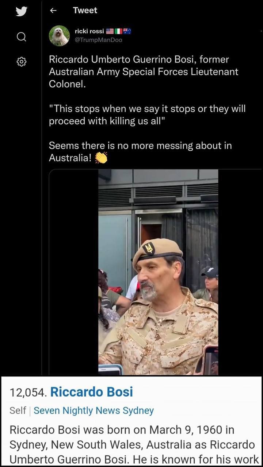Click the flag emojis beside ricki rossi
This screenshot has height=467, width=263.
pos(118,31)
